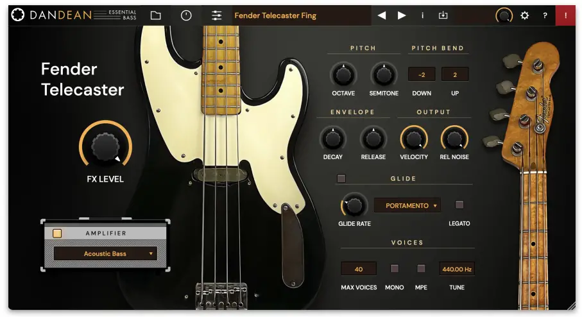This screenshot has height=317, width=582.
Task: Click the PITCH BEND section heading
Action: [438, 48]
